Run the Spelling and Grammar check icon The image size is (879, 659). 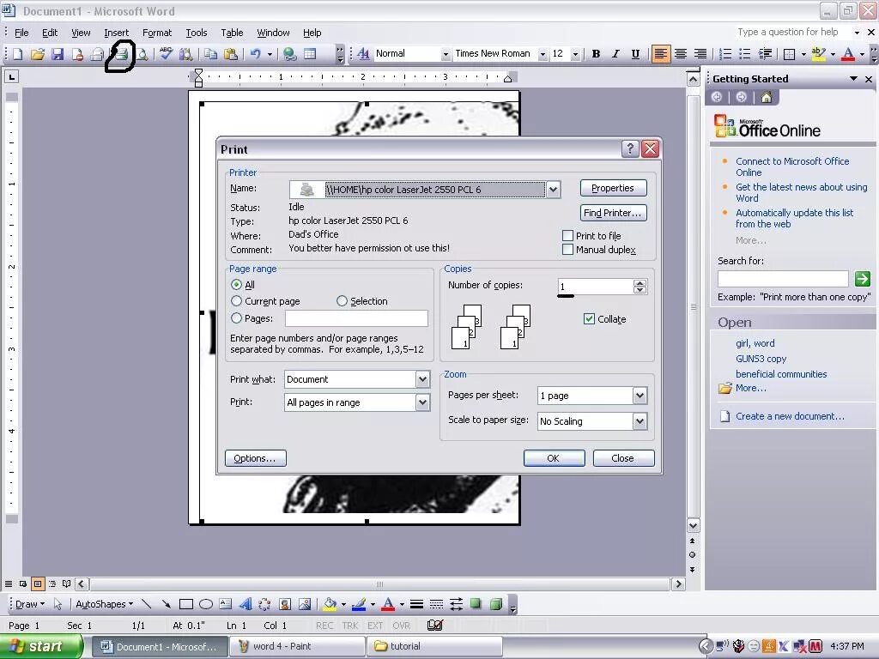[166, 54]
